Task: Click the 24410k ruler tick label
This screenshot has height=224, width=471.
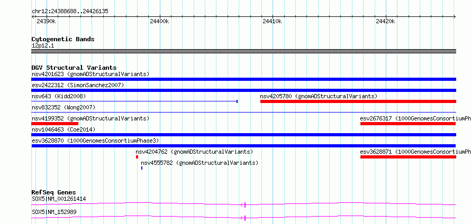Action: point(272,22)
